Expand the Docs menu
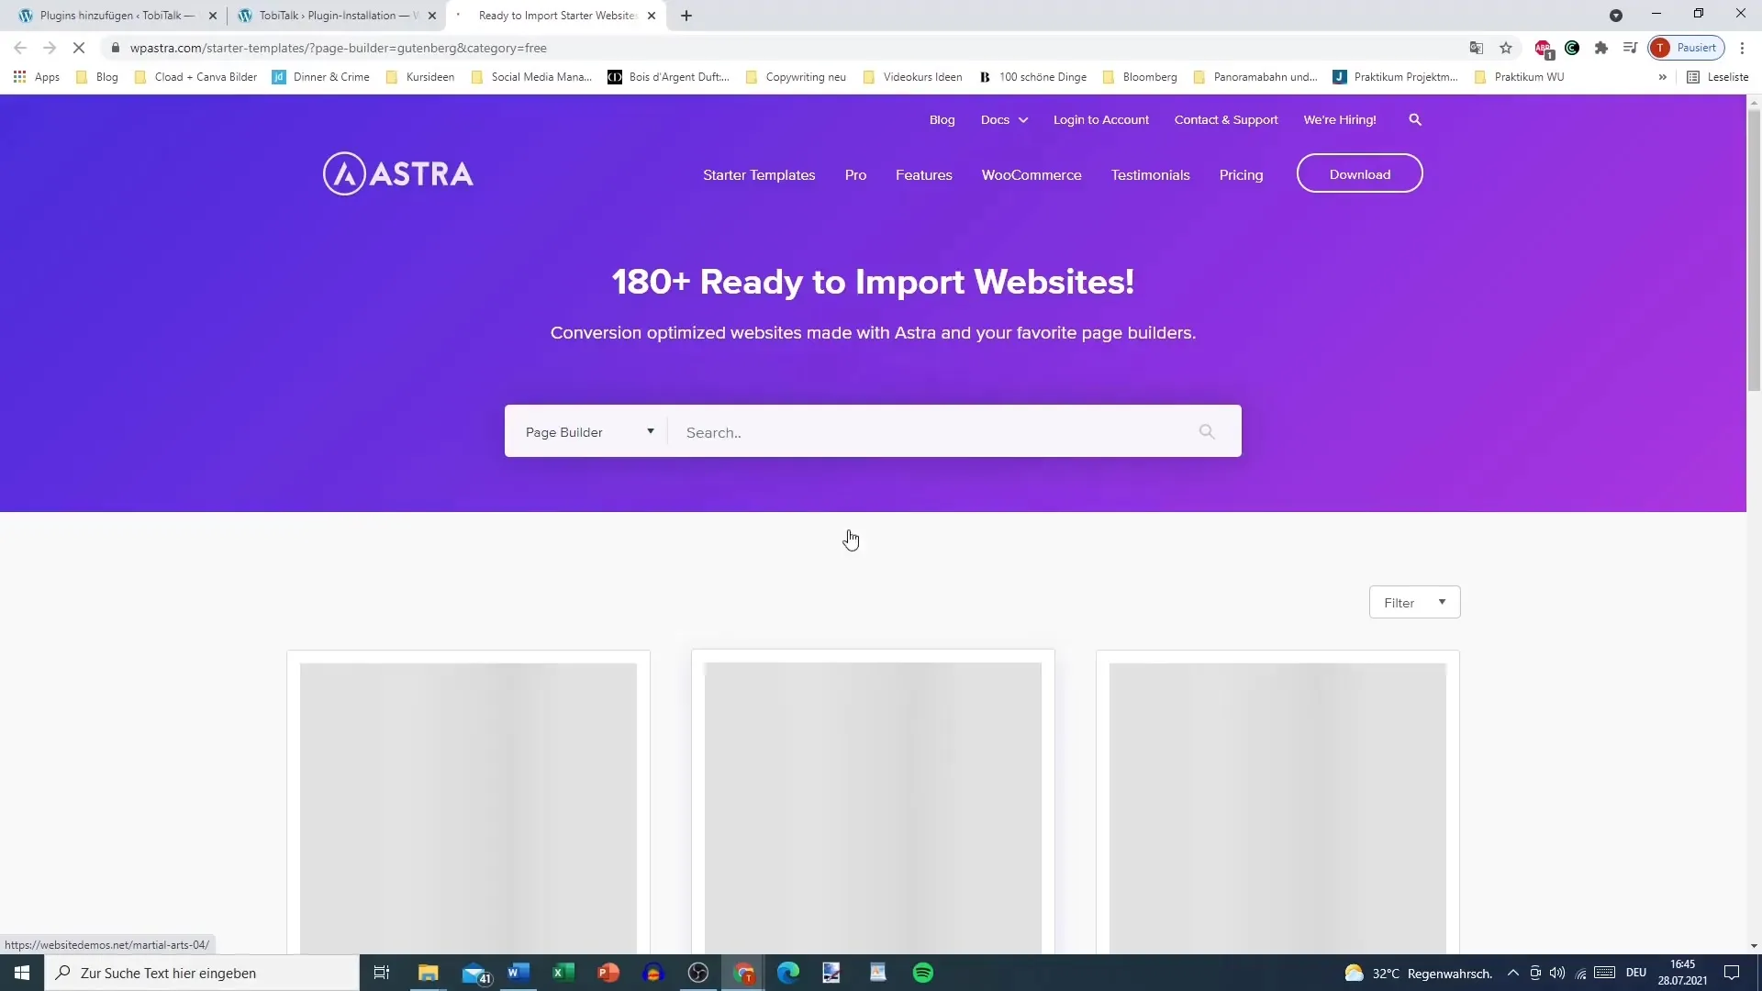 [x=1004, y=120]
